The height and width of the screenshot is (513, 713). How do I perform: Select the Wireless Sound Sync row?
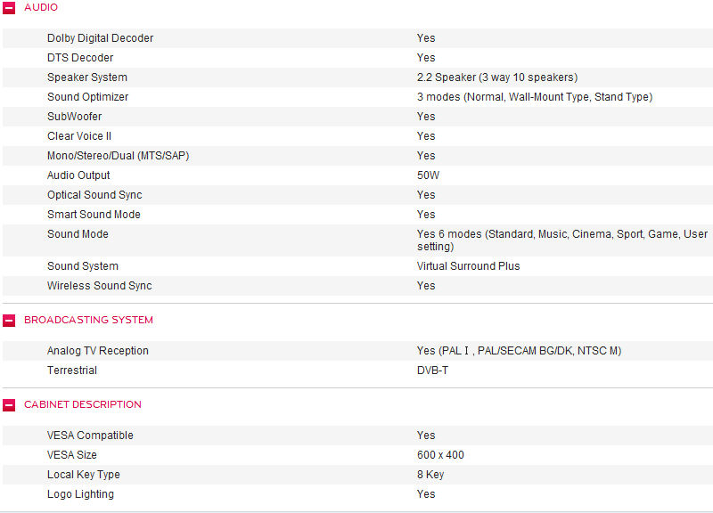tap(357, 285)
